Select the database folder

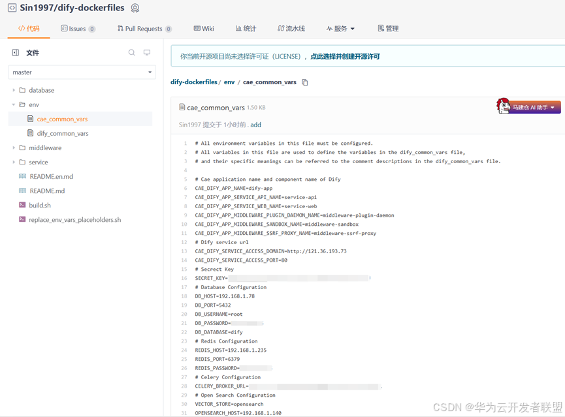(41, 90)
